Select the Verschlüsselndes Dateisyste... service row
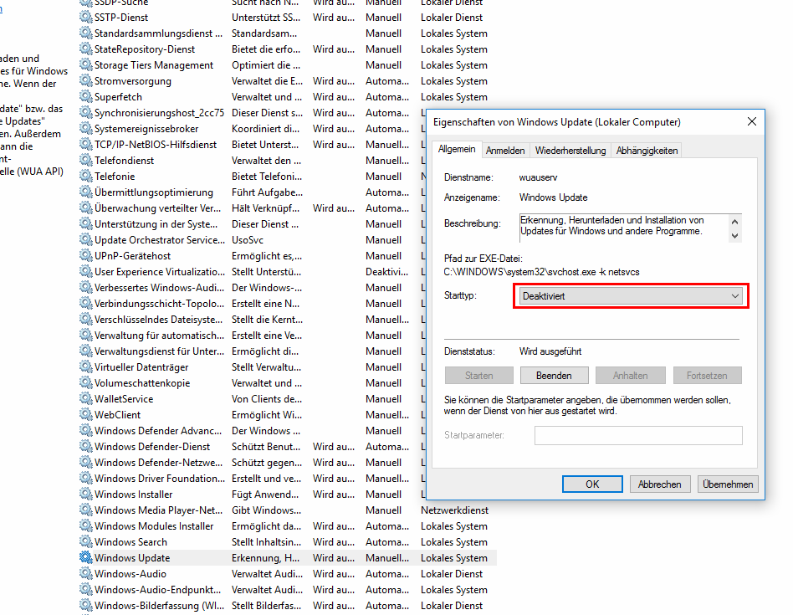 click(x=252, y=319)
